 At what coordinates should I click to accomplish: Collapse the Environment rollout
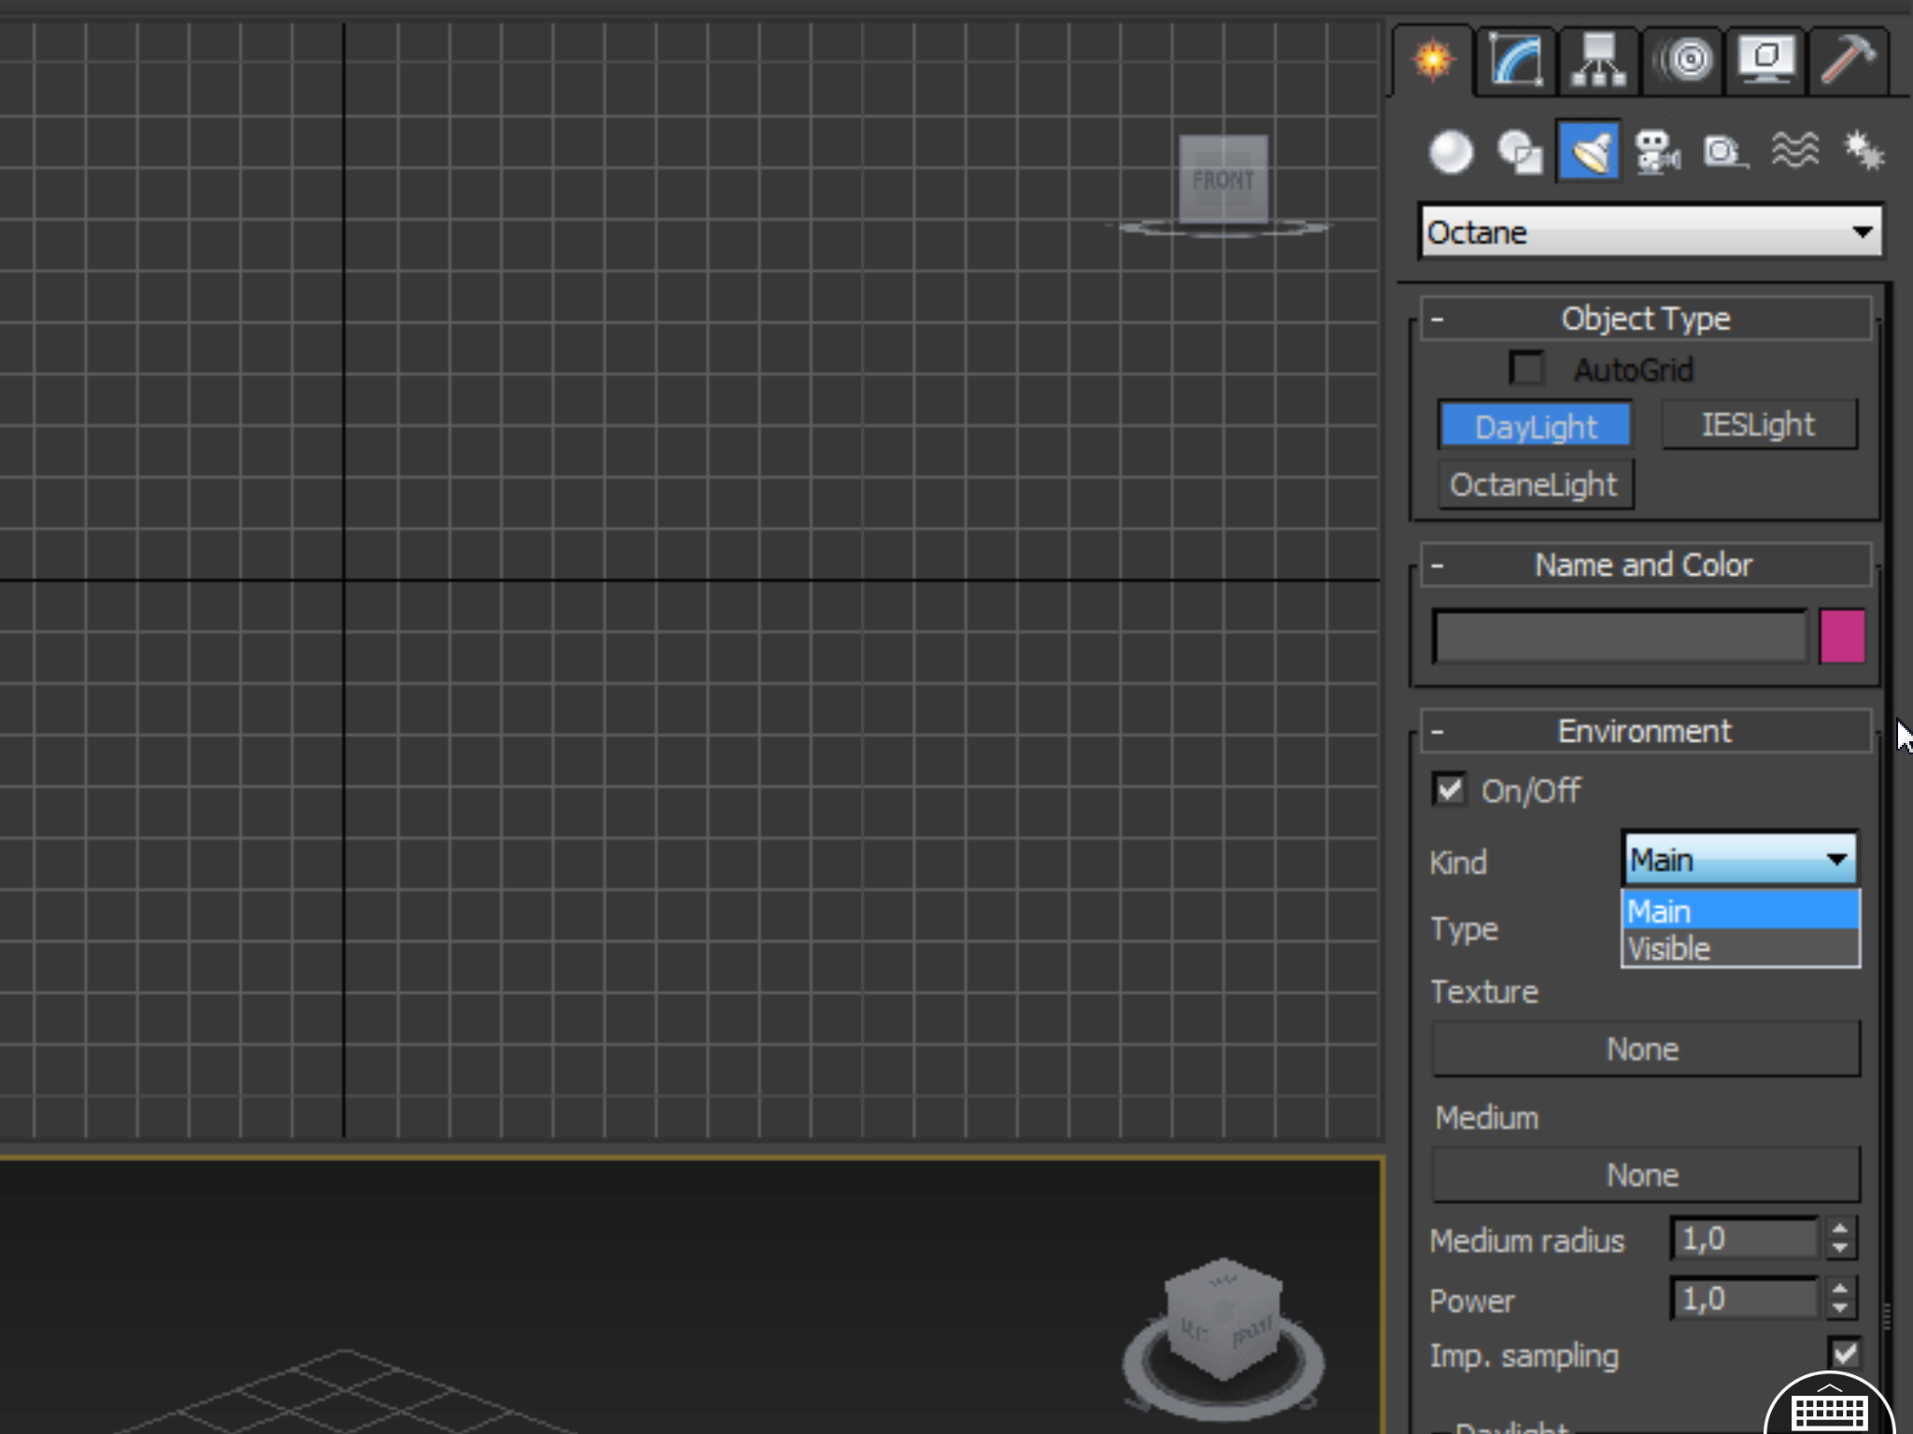1438,732
